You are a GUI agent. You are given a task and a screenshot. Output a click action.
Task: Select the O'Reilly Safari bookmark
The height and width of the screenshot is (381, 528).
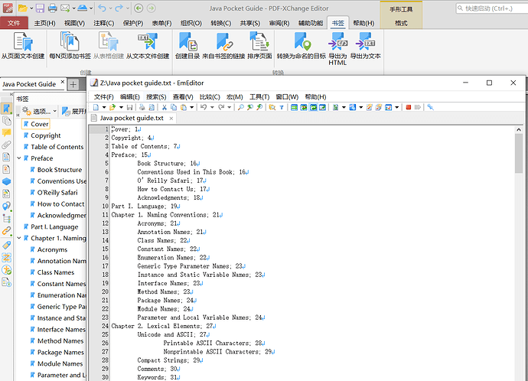(x=54, y=193)
